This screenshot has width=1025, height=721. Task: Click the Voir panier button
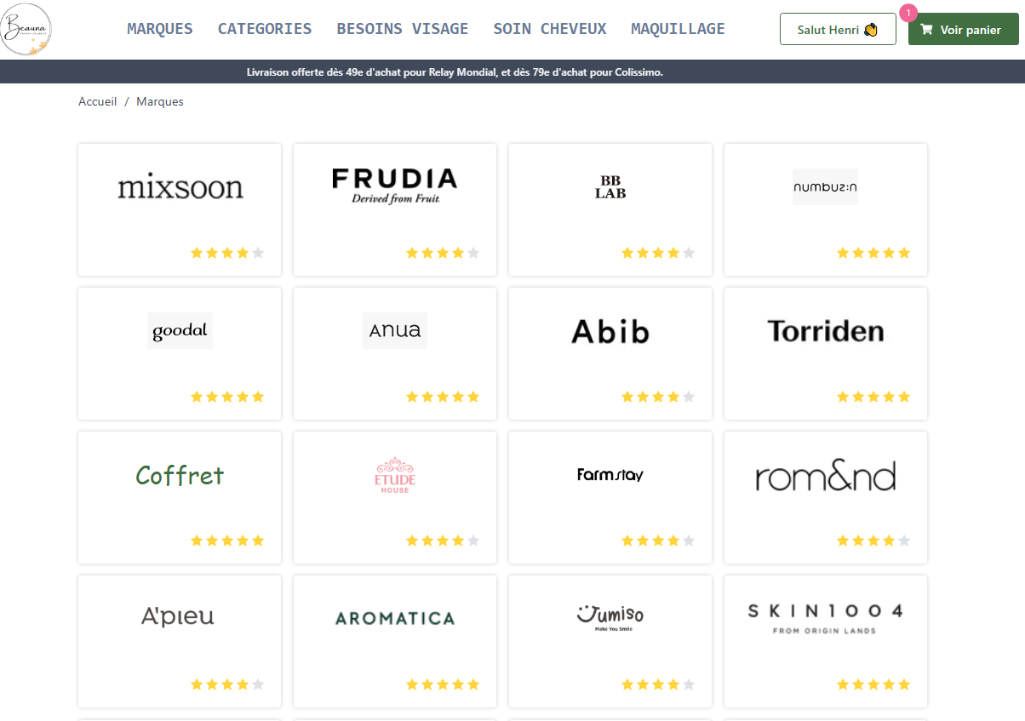click(x=964, y=29)
